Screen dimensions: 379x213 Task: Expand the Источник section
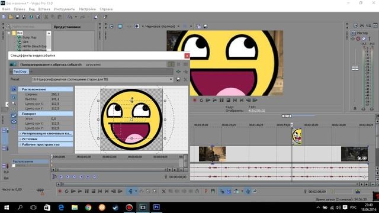(20, 139)
